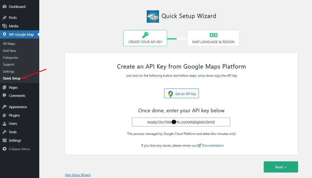Click the Settings sliders icon at sidebar bottom
312x178 pixels.
(x=4, y=140)
